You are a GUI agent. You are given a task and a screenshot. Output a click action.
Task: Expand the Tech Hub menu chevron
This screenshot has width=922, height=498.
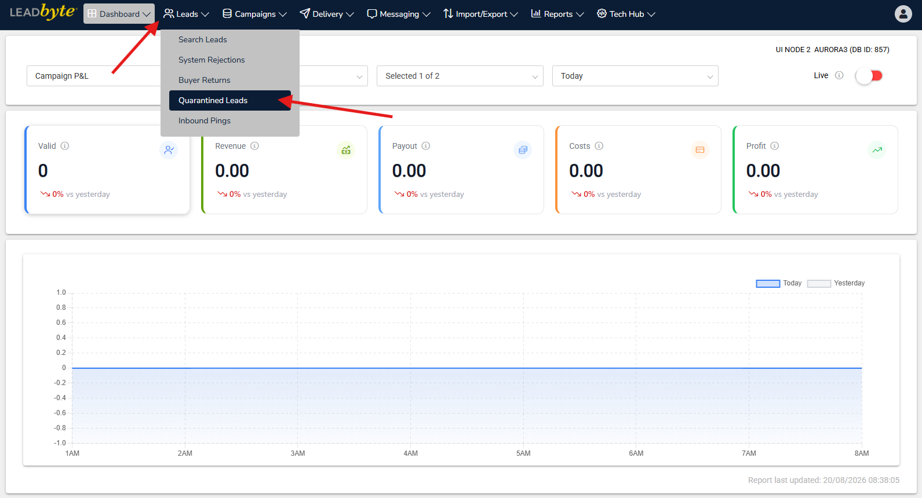pyautogui.click(x=651, y=14)
